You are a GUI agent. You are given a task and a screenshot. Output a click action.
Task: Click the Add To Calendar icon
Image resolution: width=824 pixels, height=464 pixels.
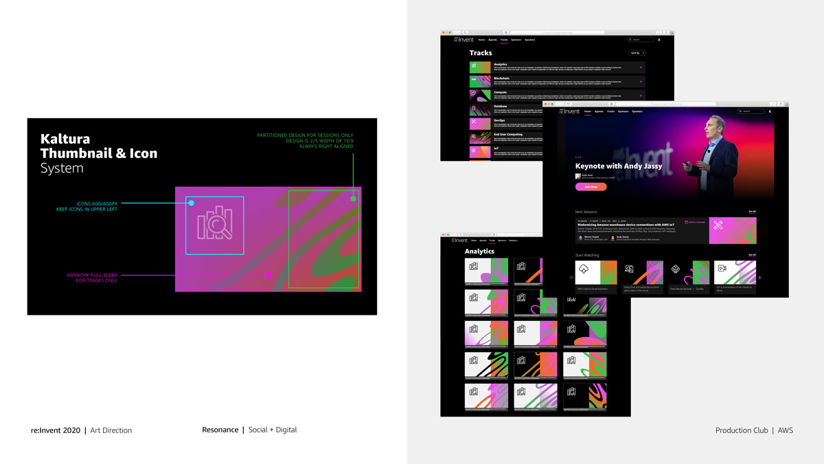687,223
